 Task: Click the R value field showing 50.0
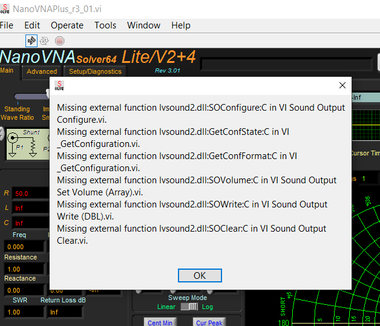(x=31, y=194)
